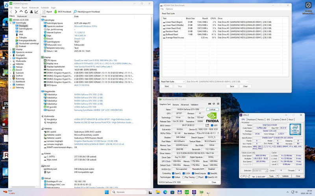The width and height of the screenshot is (315, 196).
Task: Open the Options menu in Disk Benchmark
Action: coord(169,9)
